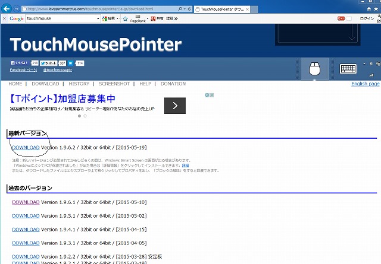381x264 pixels.
Task: Click the Tポイント加盟店募集中 ad headline
Action: [x=63, y=98]
